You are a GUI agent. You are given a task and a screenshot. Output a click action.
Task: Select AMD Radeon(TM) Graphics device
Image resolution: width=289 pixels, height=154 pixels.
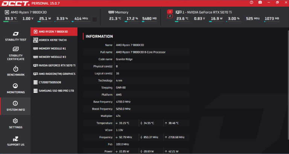[x=54, y=74]
